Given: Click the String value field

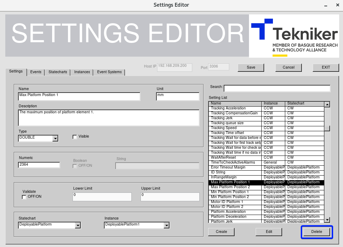Looking at the screenshot, I should [x=157, y=166].
